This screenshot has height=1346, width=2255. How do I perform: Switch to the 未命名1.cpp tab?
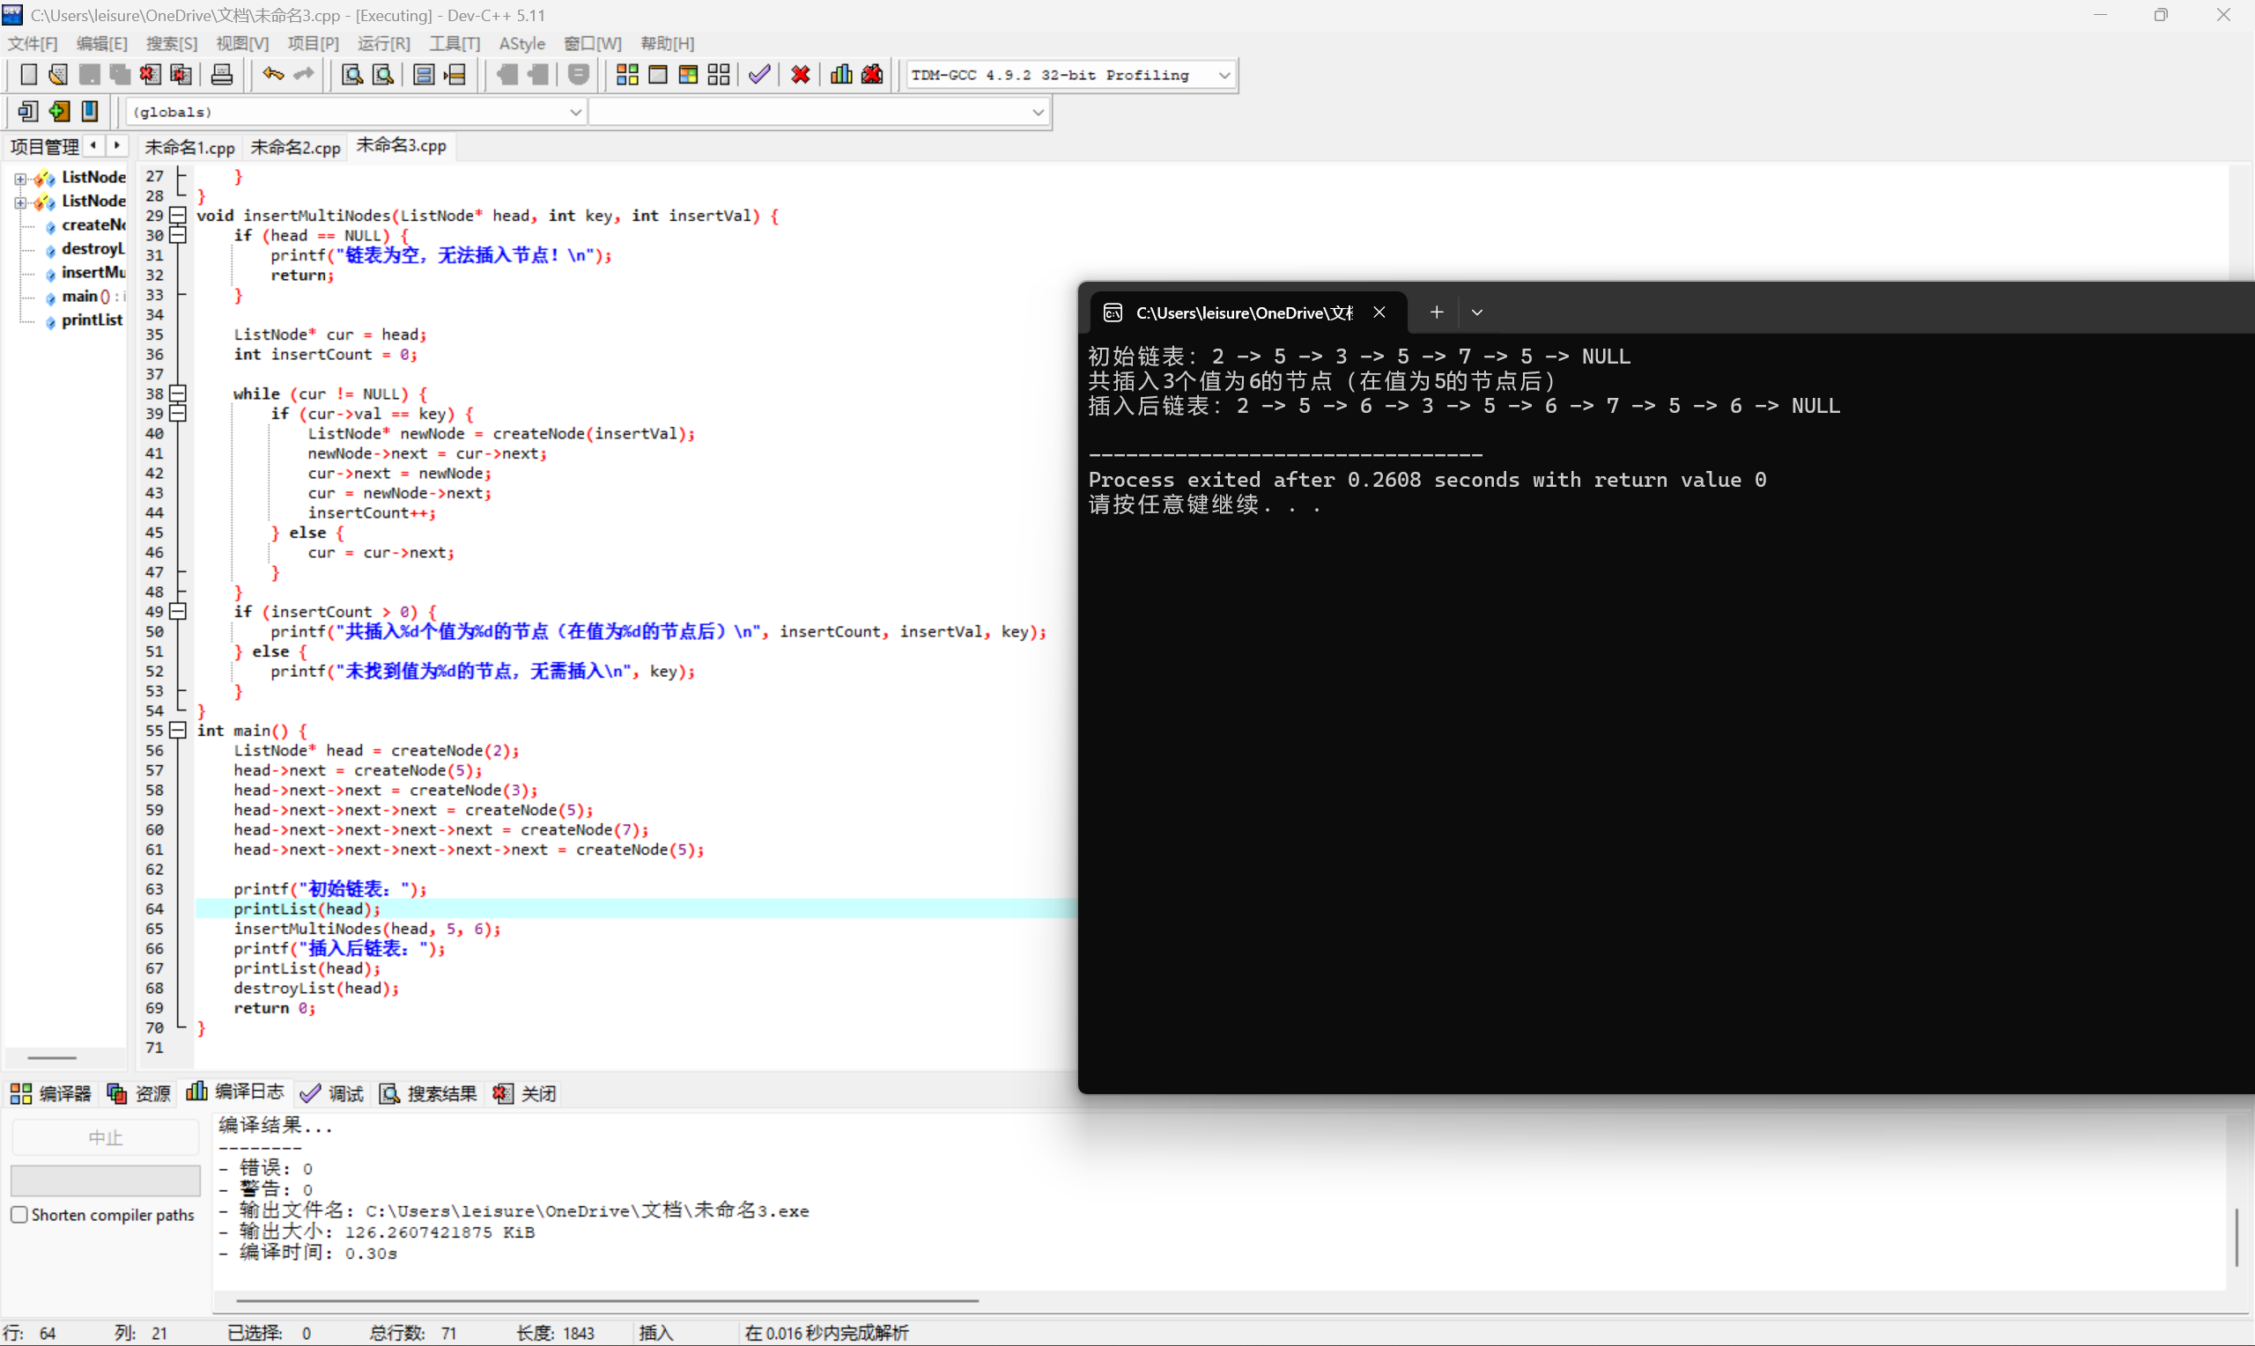click(189, 146)
